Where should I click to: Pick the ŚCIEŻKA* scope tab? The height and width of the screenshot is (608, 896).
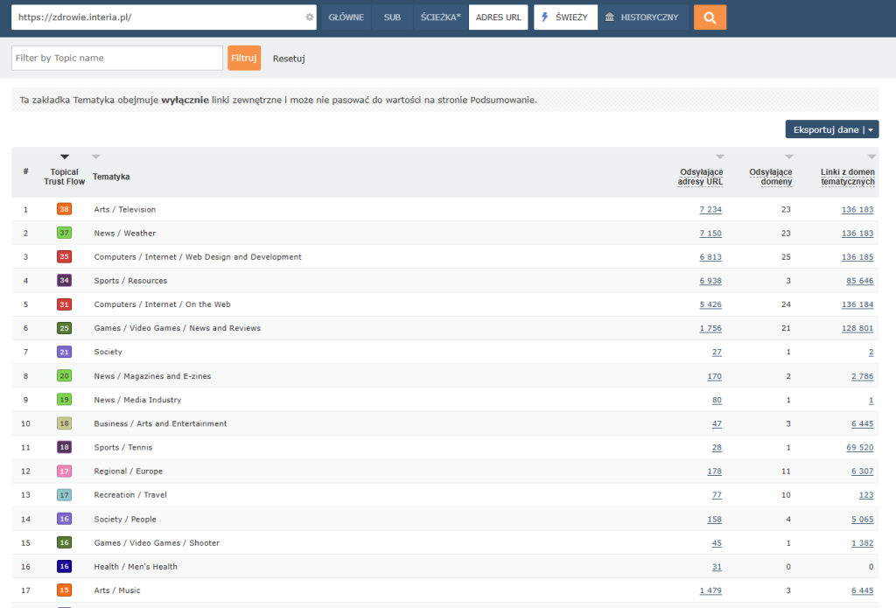441,17
